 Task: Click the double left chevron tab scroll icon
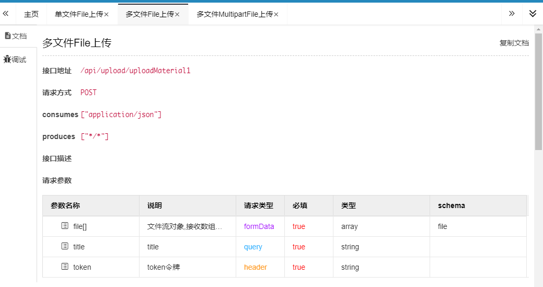(x=6, y=14)
